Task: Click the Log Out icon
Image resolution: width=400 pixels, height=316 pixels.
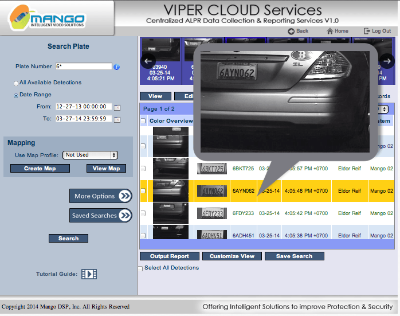Action: click(367, 31)
